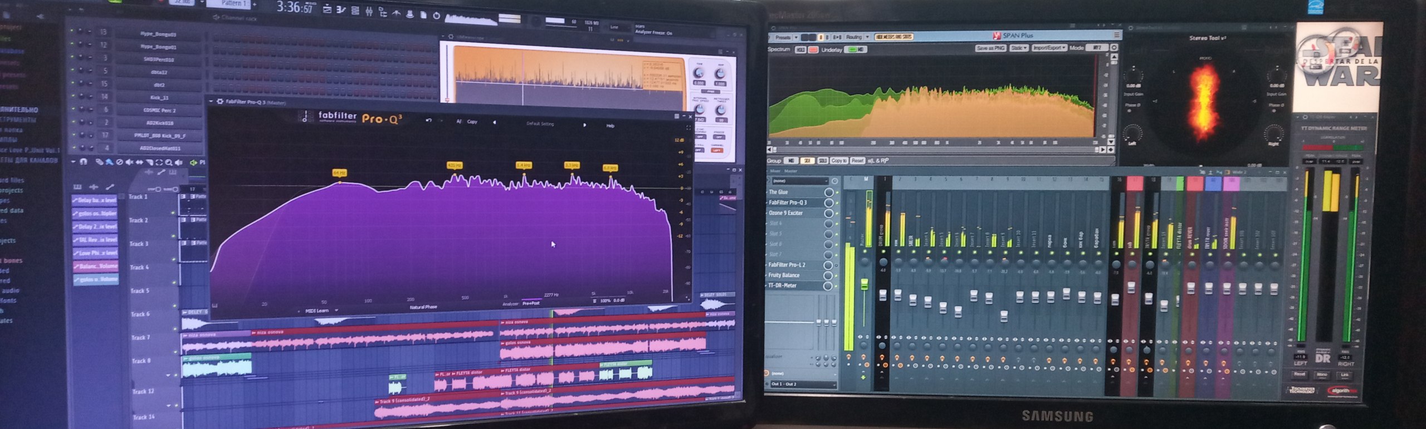Open the Fruity Balance mixer slot
Image resolution: width=1426 pixels, height=429 pixels.
784,275
